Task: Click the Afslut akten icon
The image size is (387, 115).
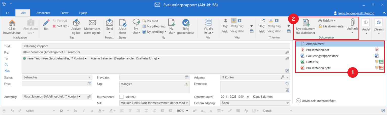Action: pos(122,23)
